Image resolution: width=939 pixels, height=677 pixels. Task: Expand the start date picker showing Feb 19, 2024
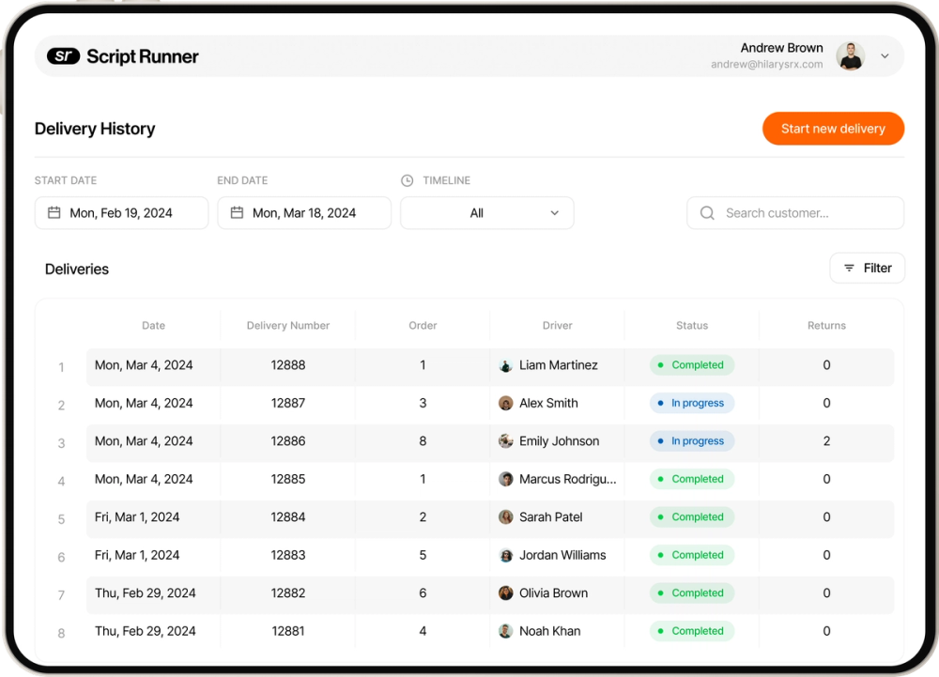121,213
